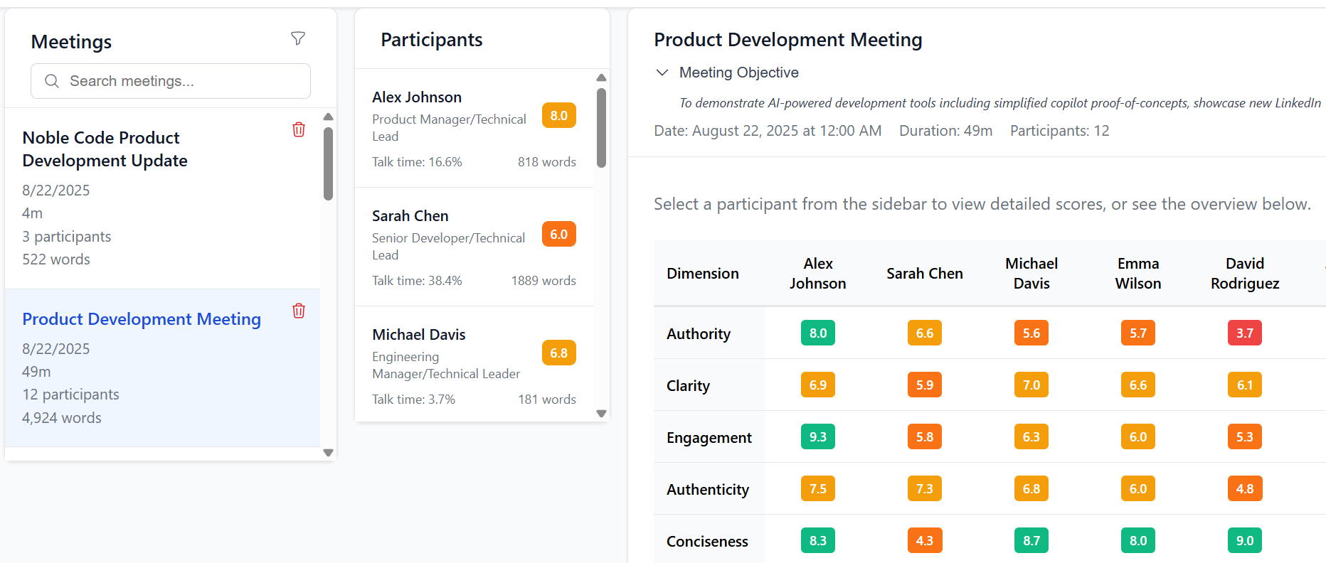This screenshot has height=563, width=1326.
Task: Click Alex Johnson's 9.3 Engagement score
Action: pyautogui.click(x=817, y=437)
